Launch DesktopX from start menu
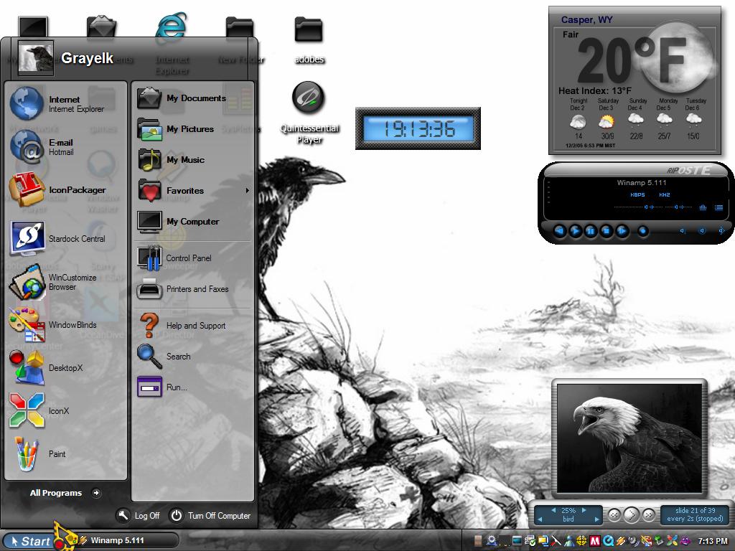The height and width of the screenshot is (551, 735). (x=65, y=368)
